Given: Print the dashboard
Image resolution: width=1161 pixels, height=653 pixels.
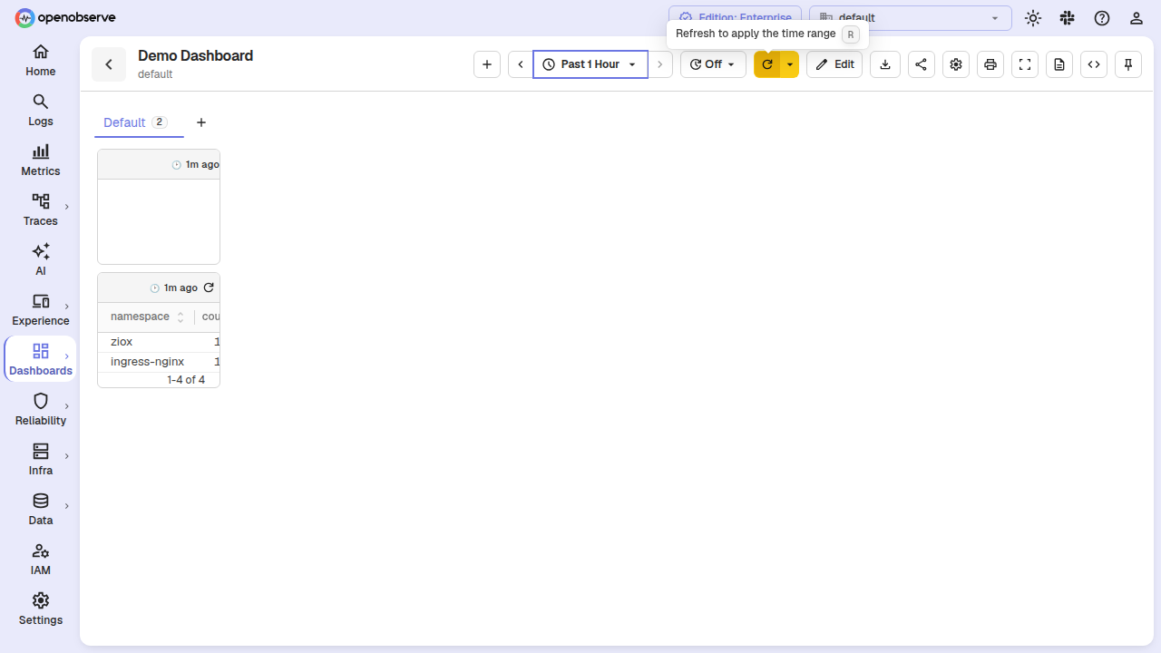Looking at the screenshot, I should 990,64.
